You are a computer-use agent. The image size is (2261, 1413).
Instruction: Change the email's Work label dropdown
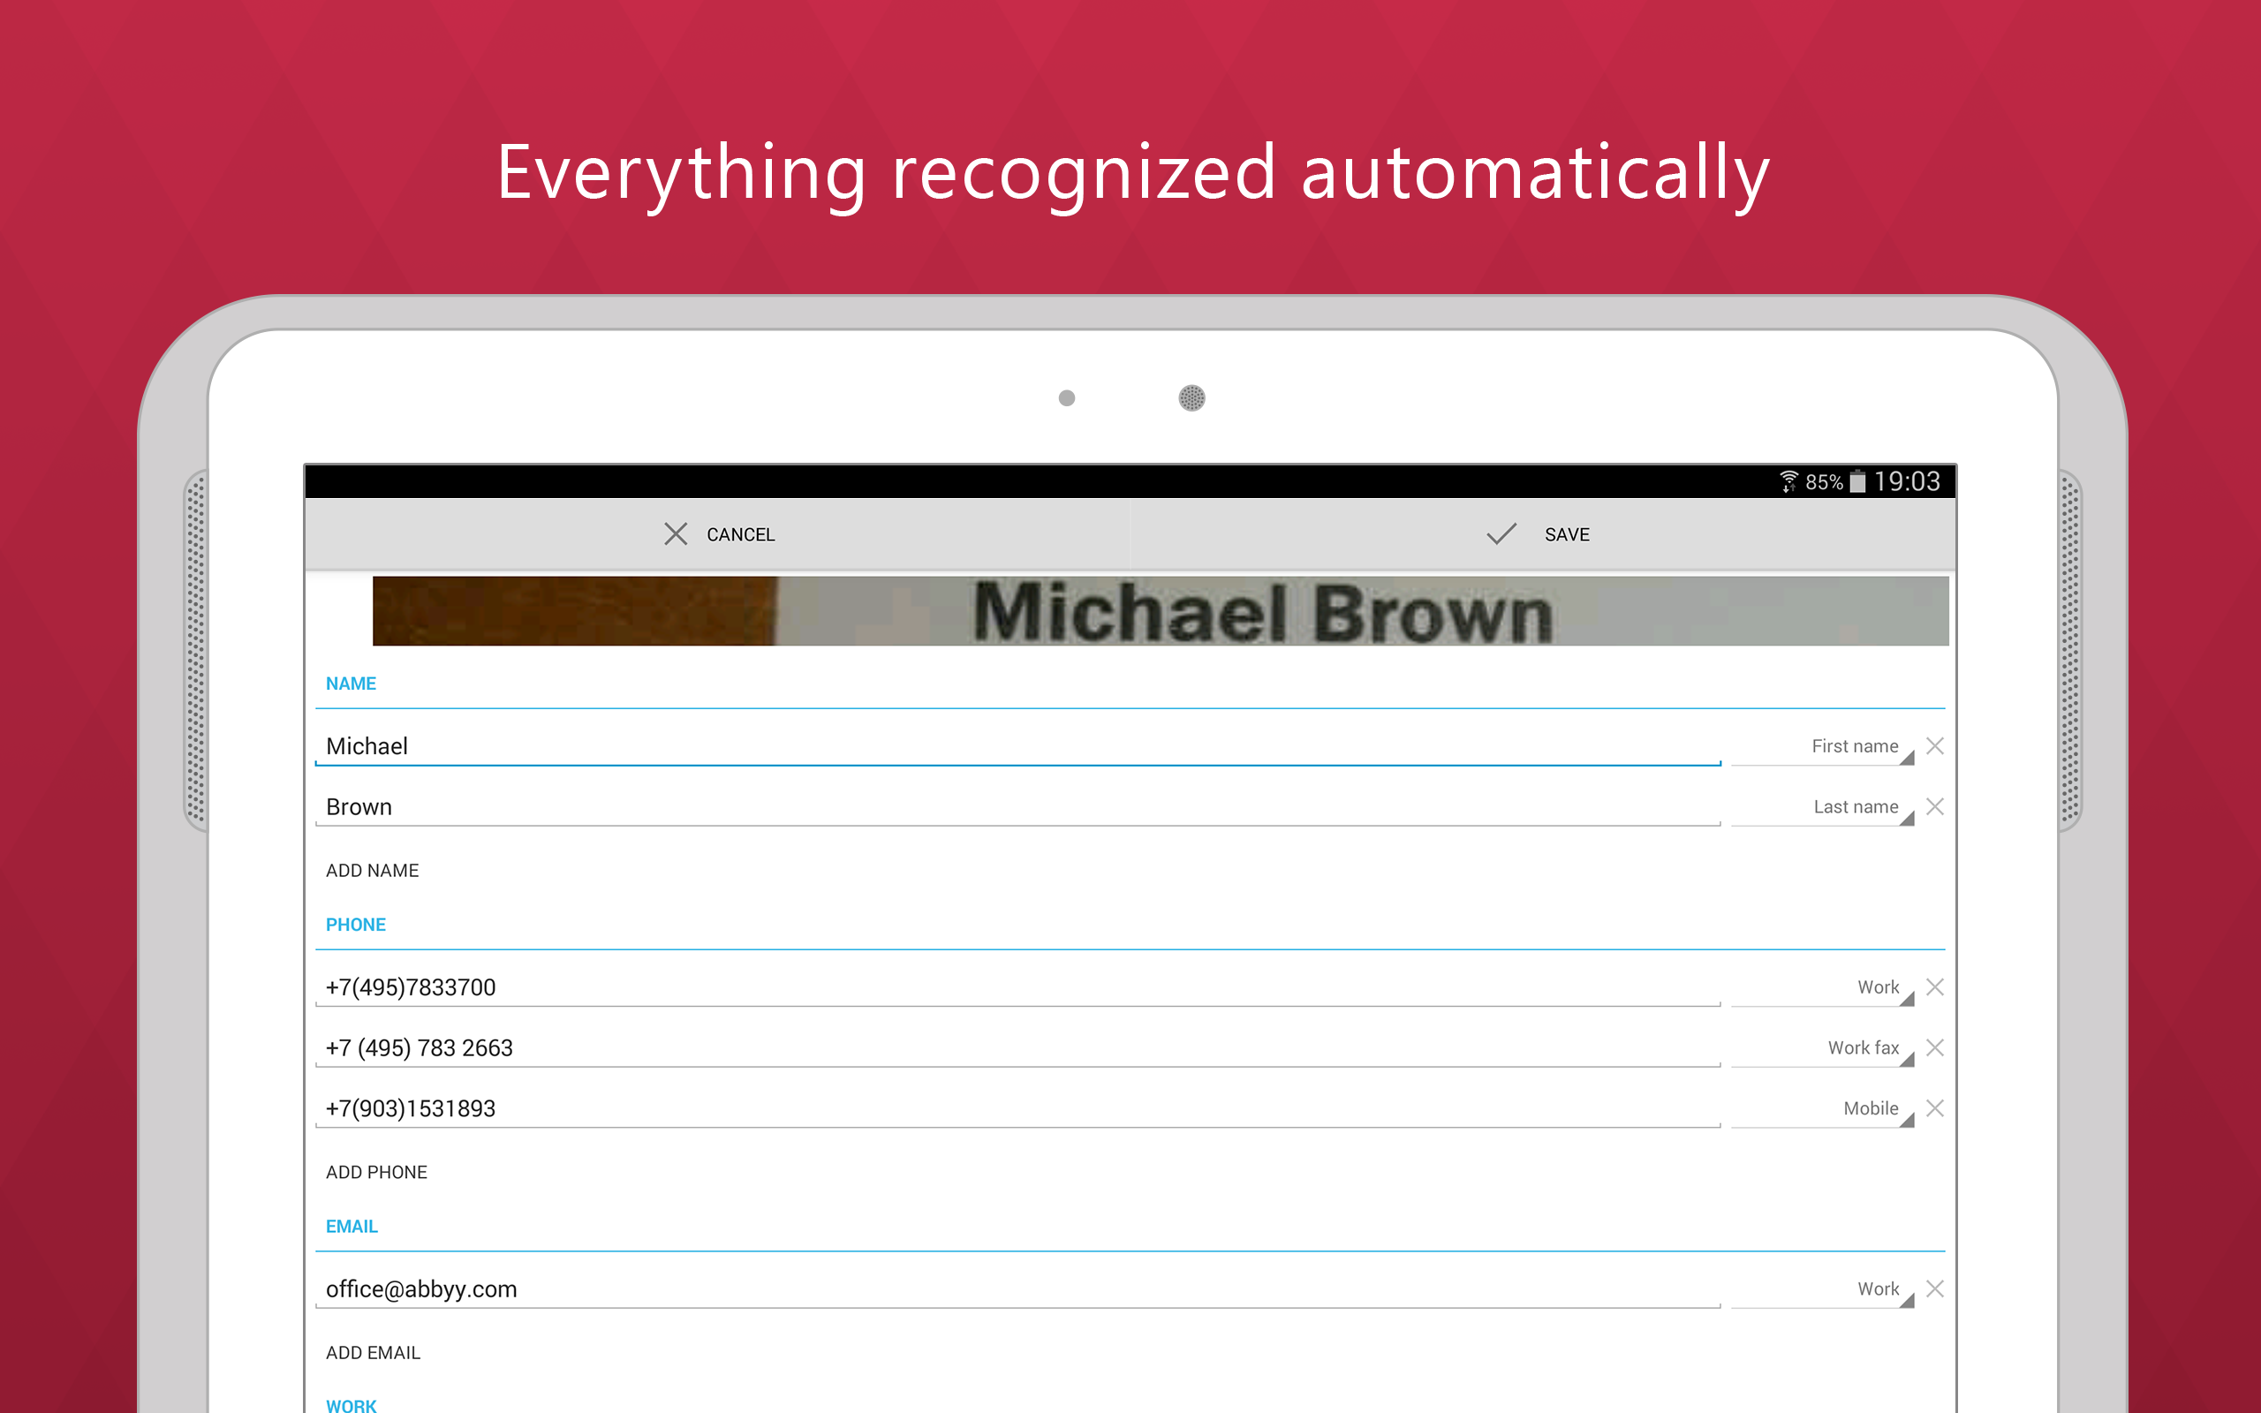click(1878, 1288)
